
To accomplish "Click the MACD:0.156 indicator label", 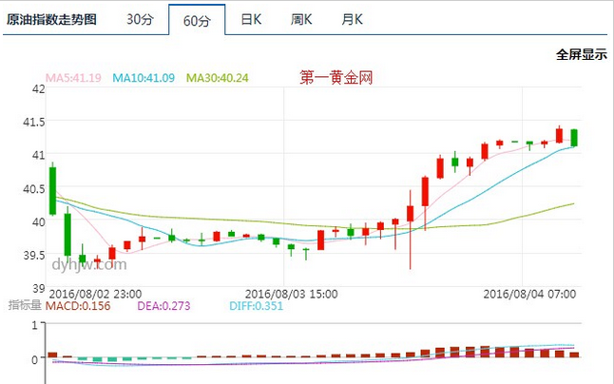I will [78, 306].
